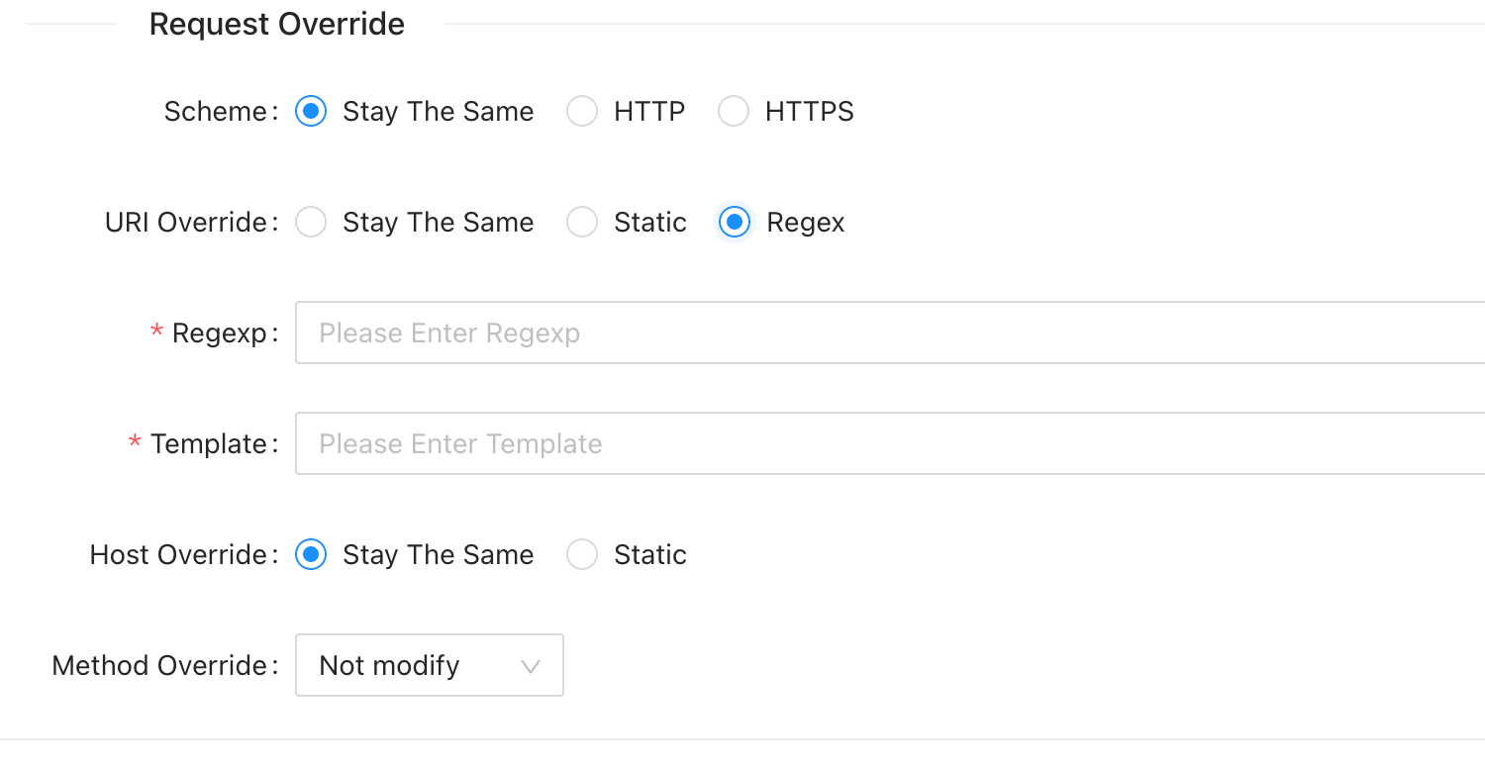The width and height of the screenshot is (1485, 762).
Task: Open the Method Override dropdown
Action: point(429,665)
